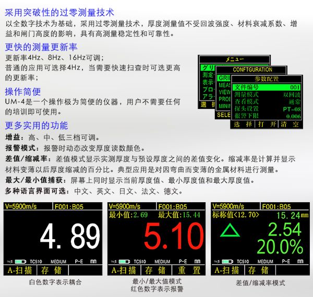Select the 文件编号 highlighted row

[267, 87]
